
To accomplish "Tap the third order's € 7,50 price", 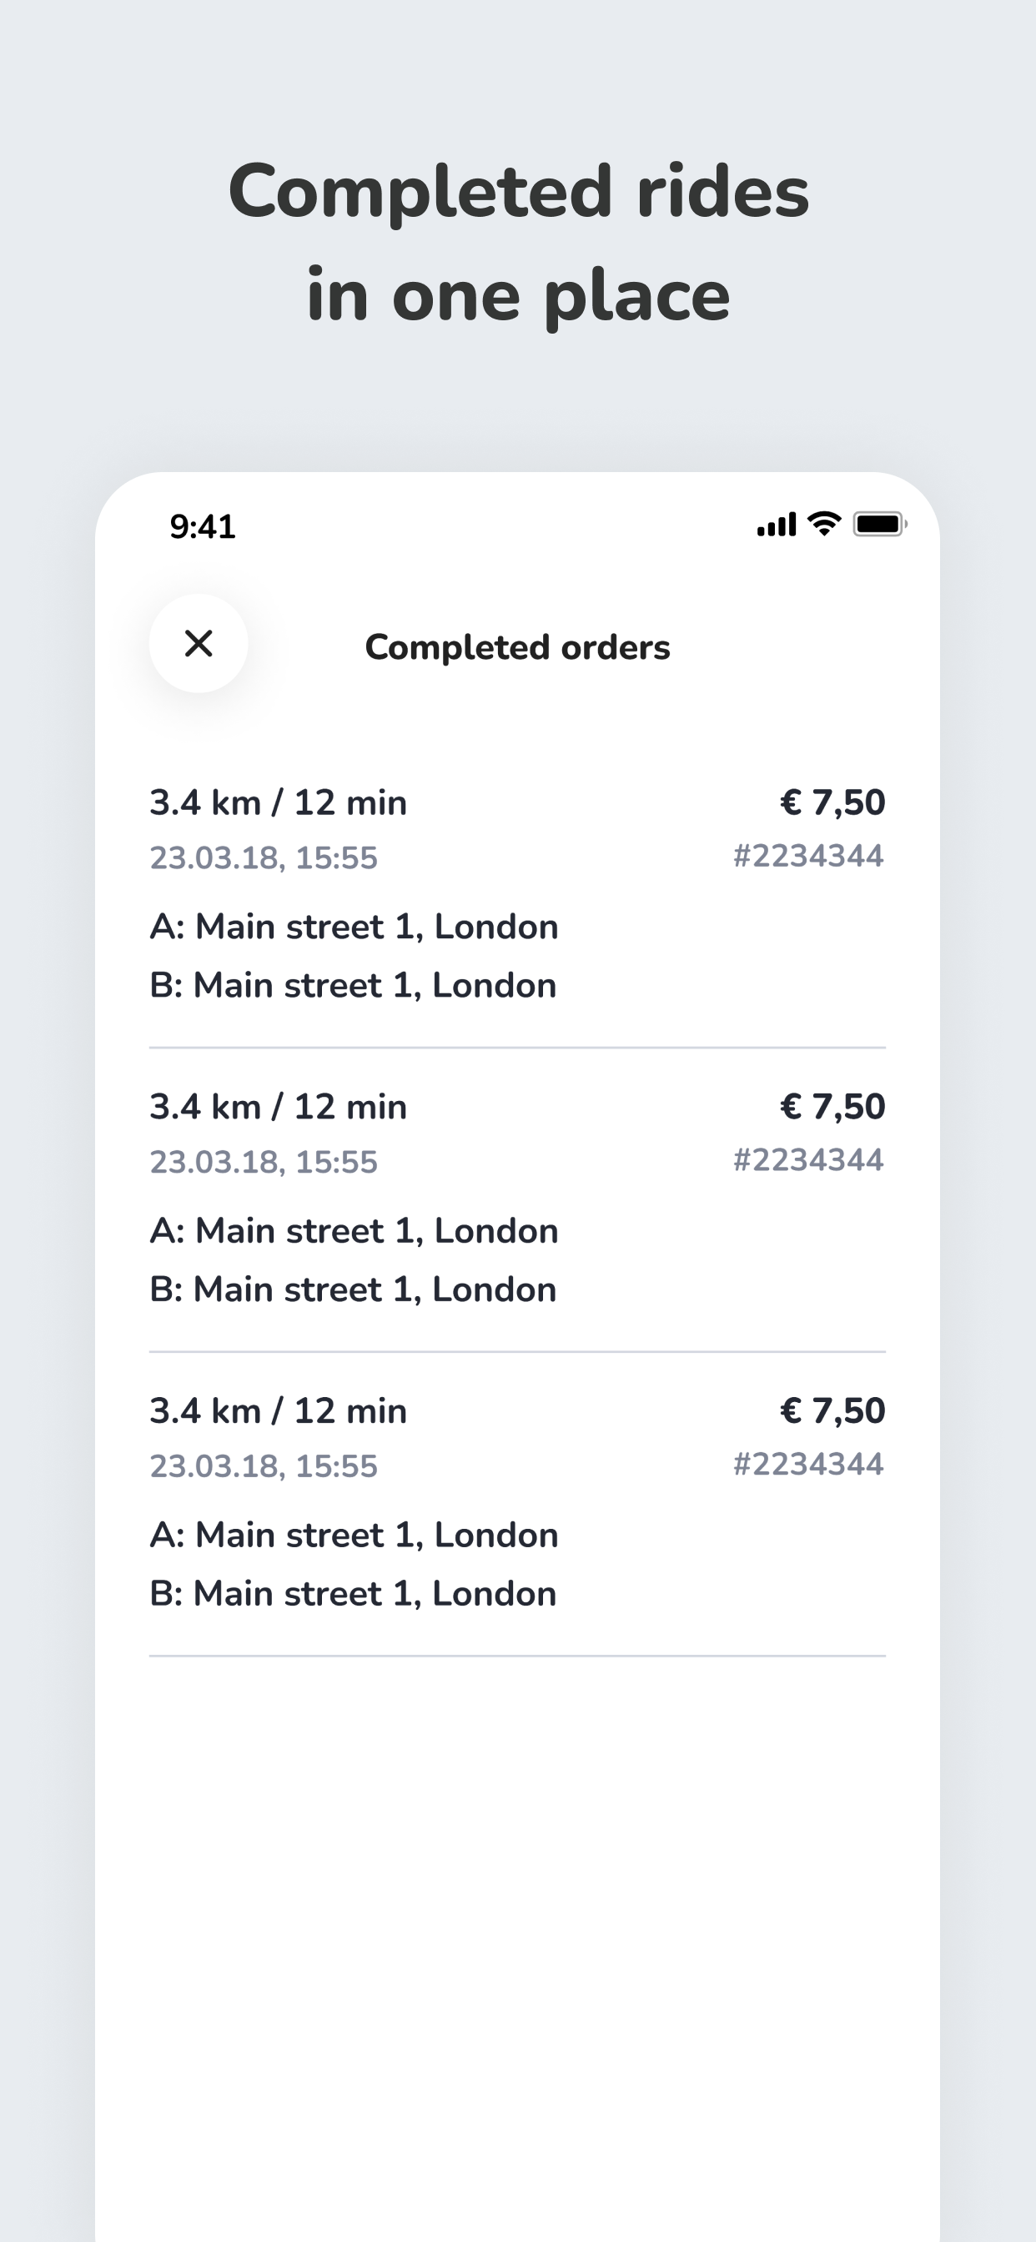I will click(832, 1410).
